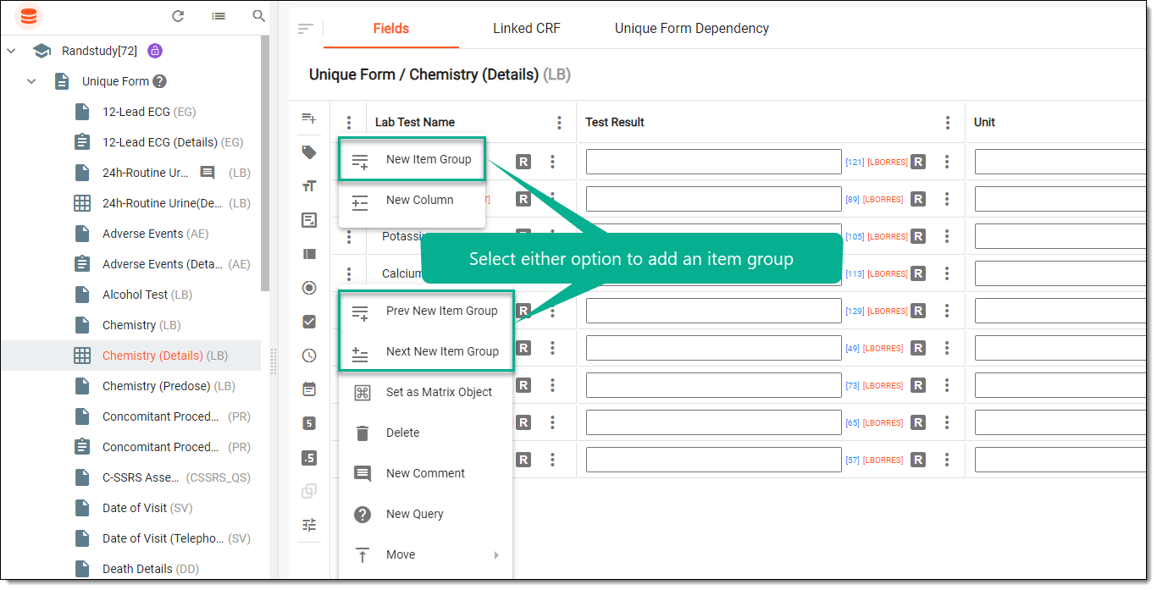Click the add item group toolbar icon

[309, 118]
